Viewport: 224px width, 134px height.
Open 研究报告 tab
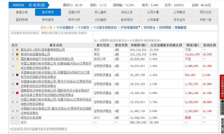pyautogui.click(x=48, y=20)
